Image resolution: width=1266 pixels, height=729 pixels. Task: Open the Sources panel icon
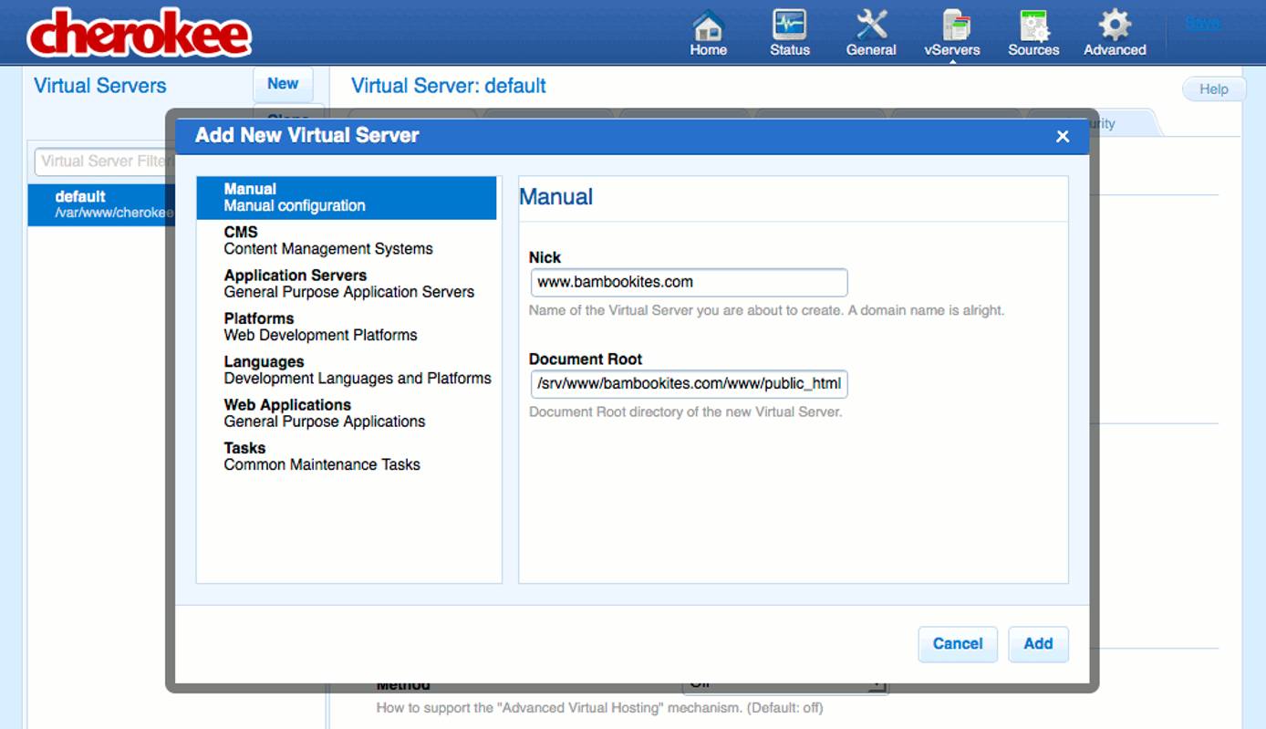[x=1033, y=32]
